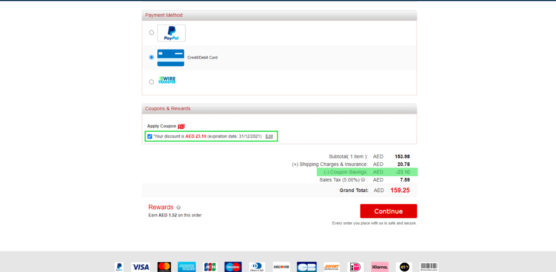Viewport: 556px width, 272px height.
Task: Click the Maestro logo in the footer
Action: click(x=233, y=267)
